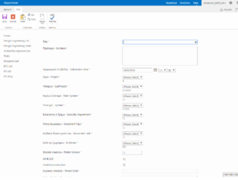Open the Tasks link in sidebar
Screen dimensions: 238x180
point(7,56)
